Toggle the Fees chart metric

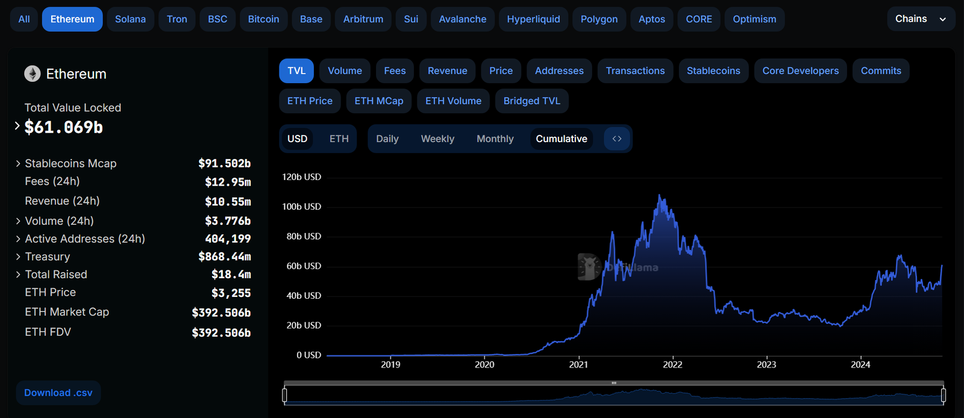click(x=395, y=70)
